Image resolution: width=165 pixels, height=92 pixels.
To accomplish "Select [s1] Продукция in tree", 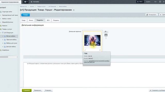I will [x=9, y=33].
